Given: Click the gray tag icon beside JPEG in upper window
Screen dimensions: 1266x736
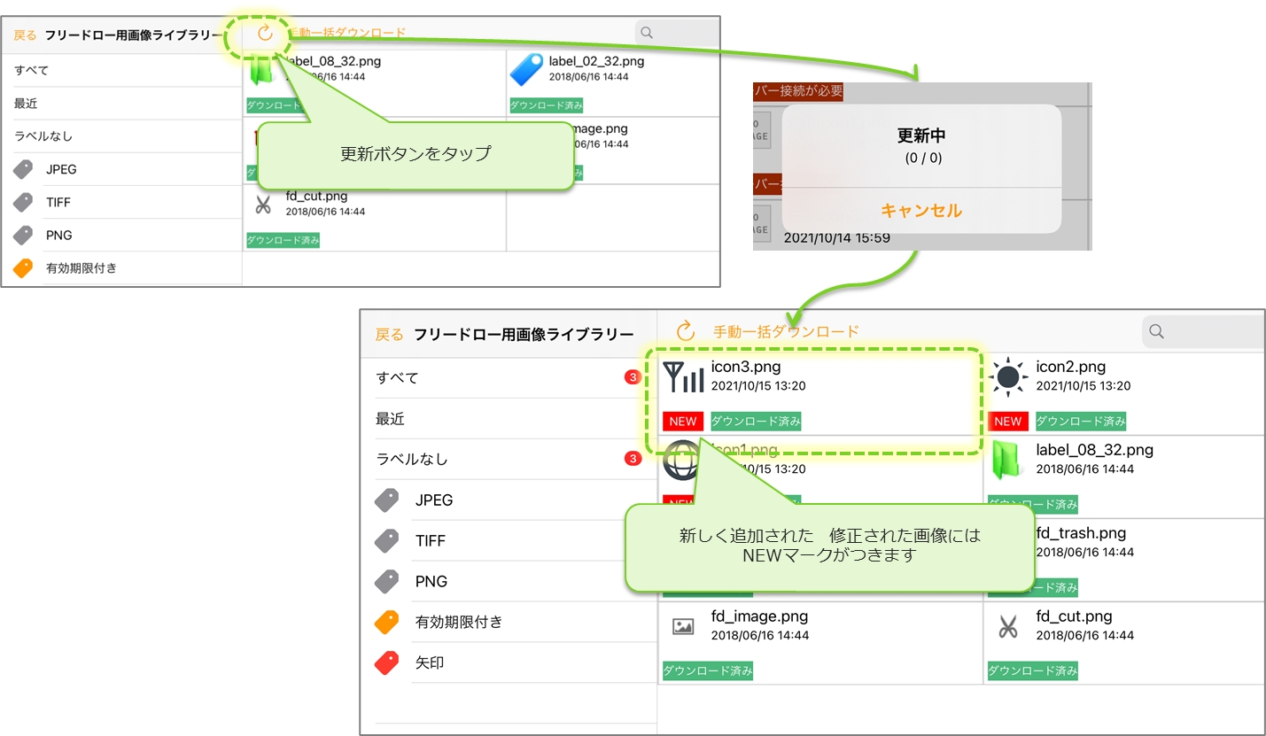Looking at the screenshot, I should coord(23,169).
